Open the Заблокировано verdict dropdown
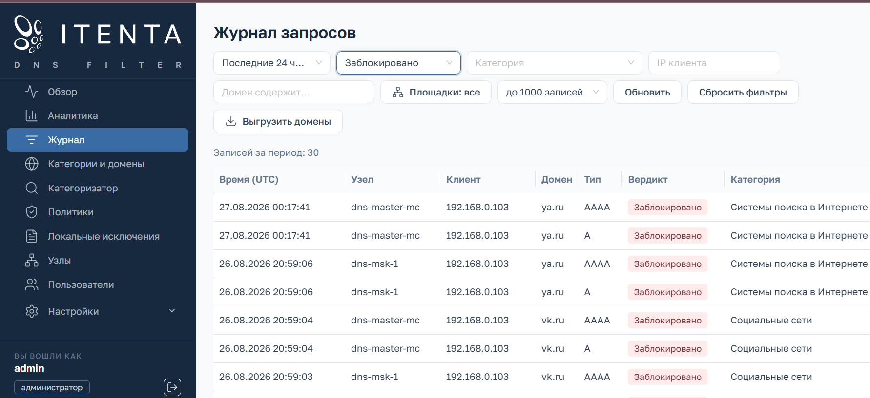The width and height of the screenshot is (870, 398). [x=398, y=63]
